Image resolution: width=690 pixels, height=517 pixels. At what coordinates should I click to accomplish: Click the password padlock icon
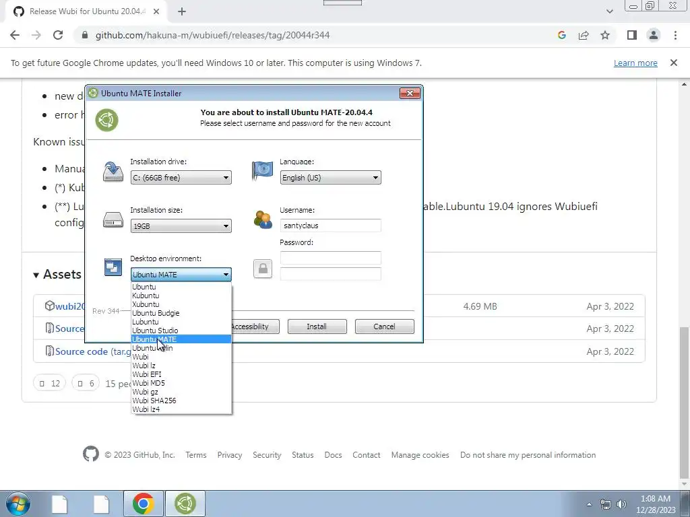click(x=263, y=269)
